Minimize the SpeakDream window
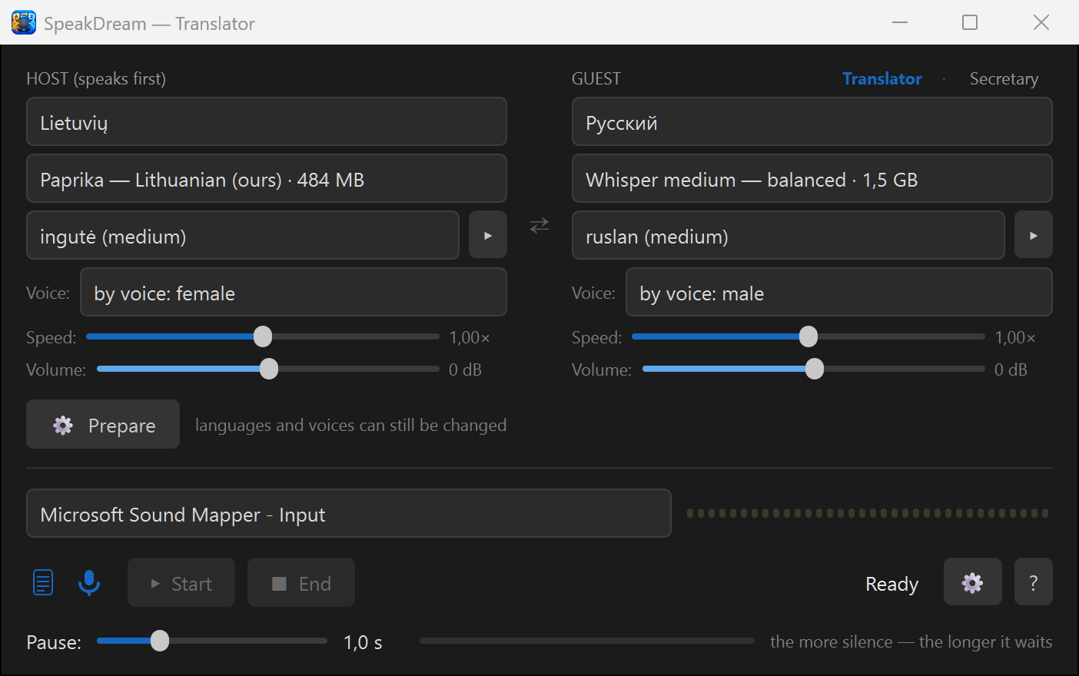The width and height of the screenshot is (1079, 676). coord(900,22)
